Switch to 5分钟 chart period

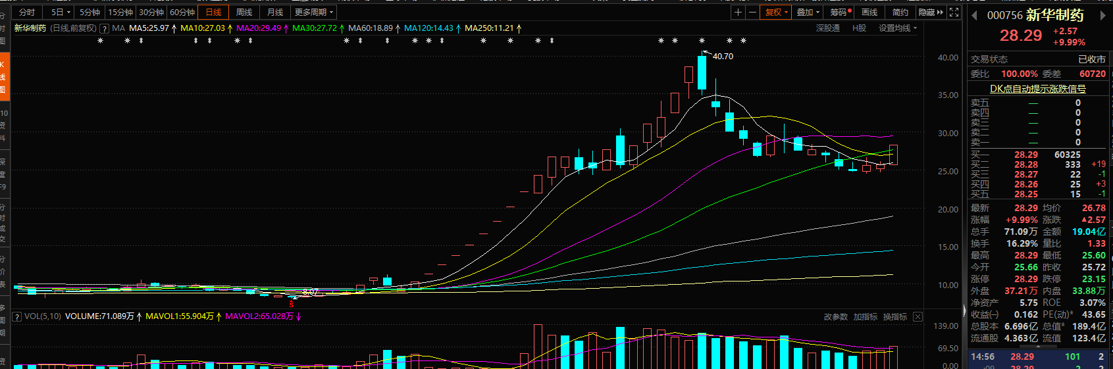coord(90,12)
